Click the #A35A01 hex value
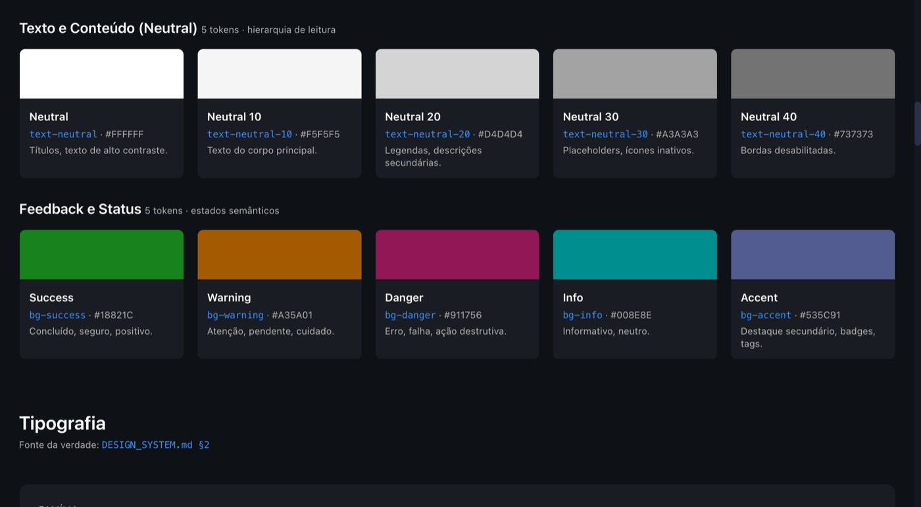Screen dimensions: 921x507 point(292,315)
